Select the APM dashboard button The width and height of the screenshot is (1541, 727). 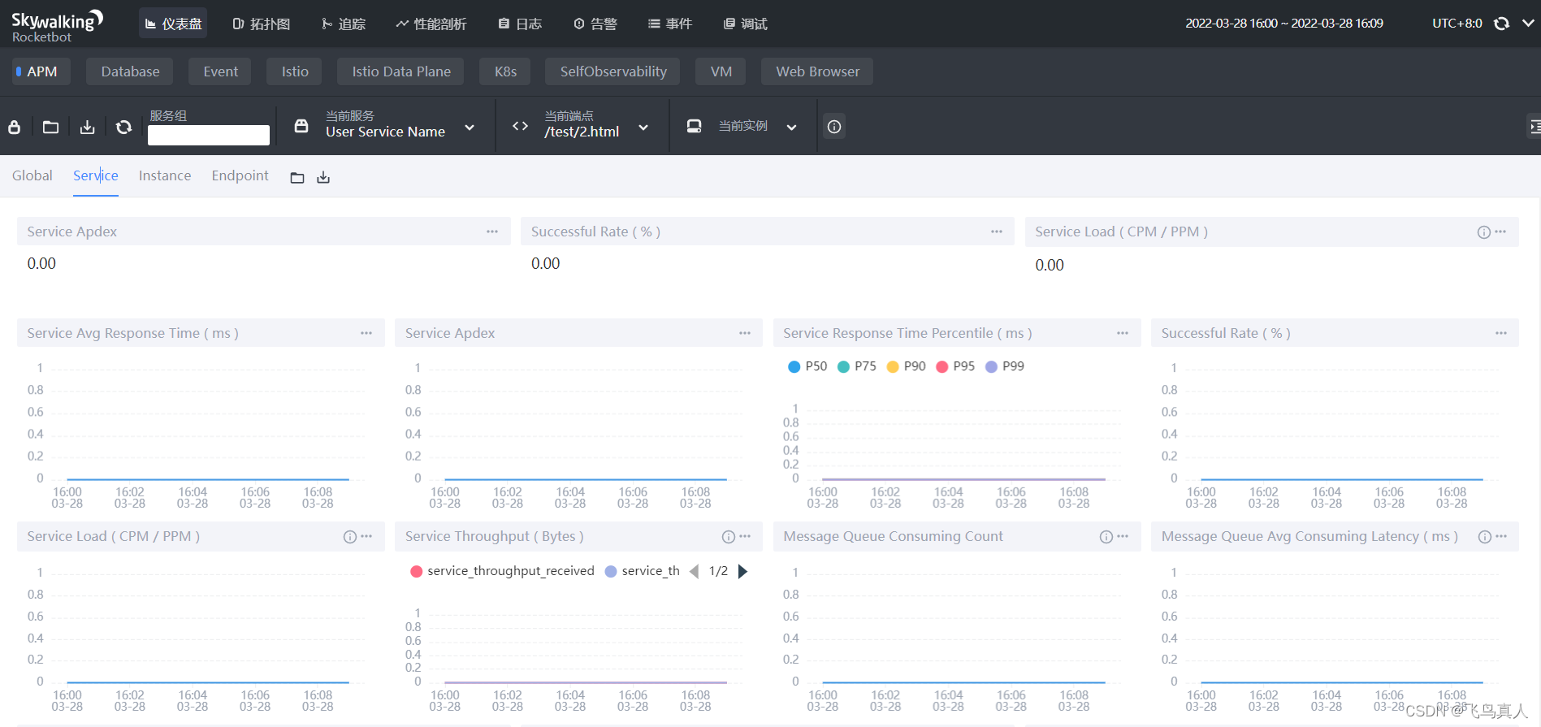click(41, 71)
